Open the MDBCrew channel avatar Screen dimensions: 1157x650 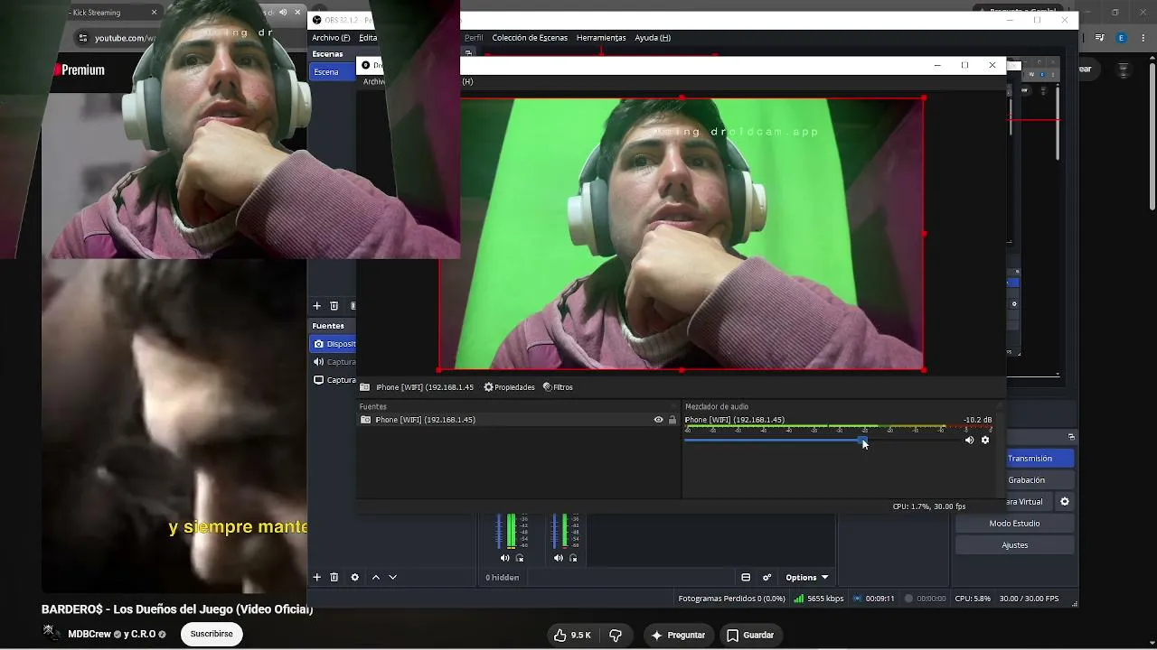[52, 633]
